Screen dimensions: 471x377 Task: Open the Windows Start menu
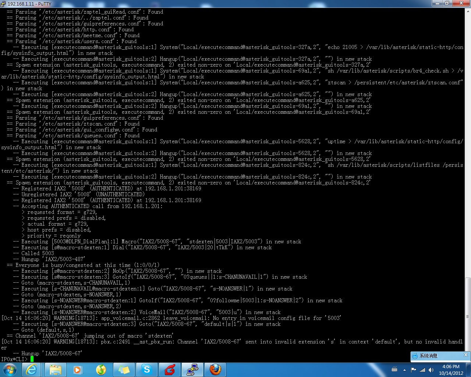pos(9,370)
